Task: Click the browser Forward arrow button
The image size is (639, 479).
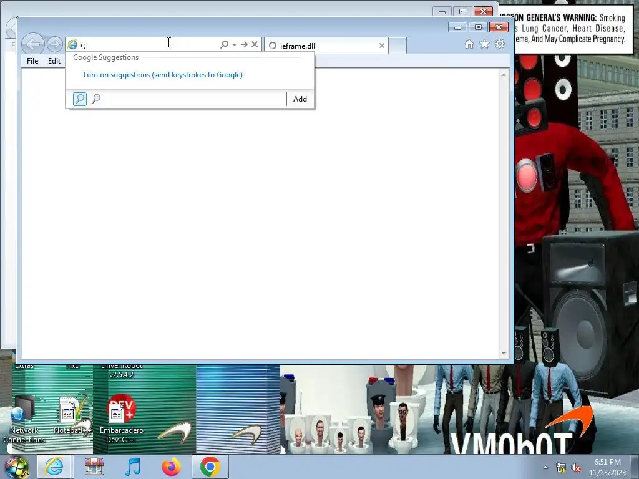Action: [x=54, y=44]
